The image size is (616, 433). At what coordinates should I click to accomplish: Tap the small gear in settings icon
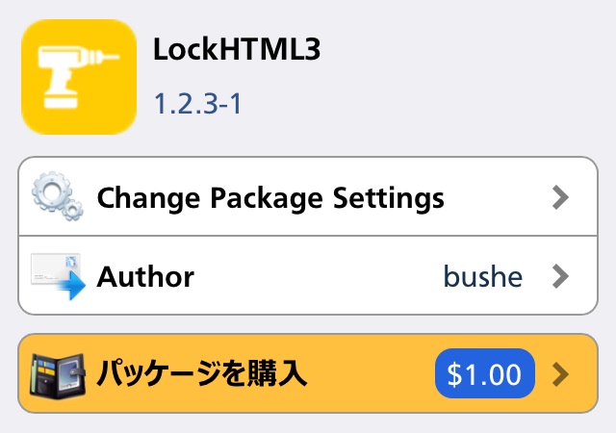click(73, 210)
